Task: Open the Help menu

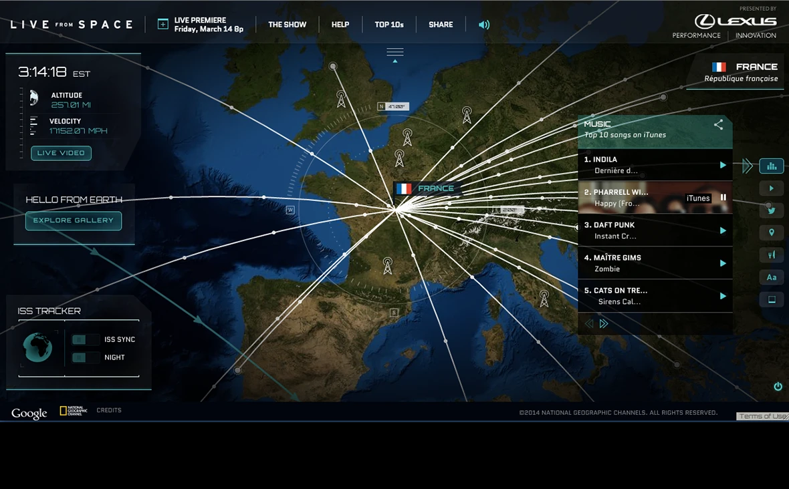Action: tap(340, 24)
